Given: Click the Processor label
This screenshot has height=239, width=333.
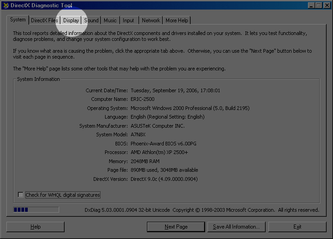Looking at the screenshot, I should [x=116, y=152].
